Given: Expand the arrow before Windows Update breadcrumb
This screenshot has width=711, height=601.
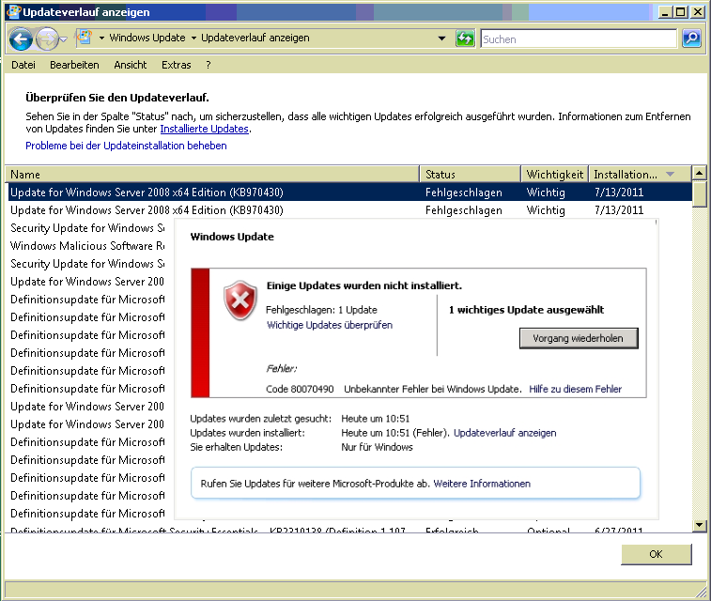Looking at the screenshot, I should coord(101,39).
